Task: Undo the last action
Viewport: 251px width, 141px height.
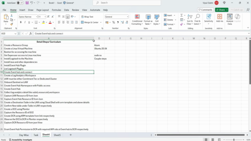Action: click(32, 3)
